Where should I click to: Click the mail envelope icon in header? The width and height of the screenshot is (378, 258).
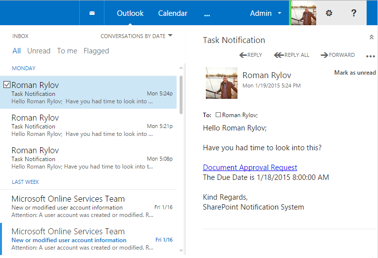click(x=92, y=13)
